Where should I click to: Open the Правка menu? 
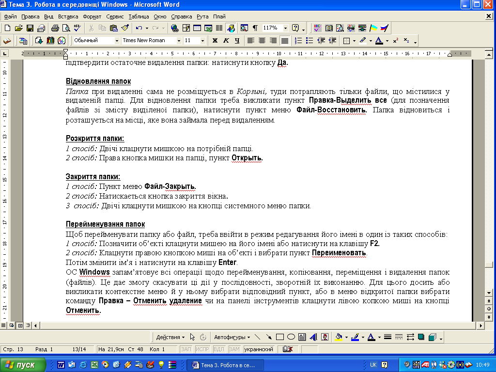pyautogui.click(x=31, y=16)
